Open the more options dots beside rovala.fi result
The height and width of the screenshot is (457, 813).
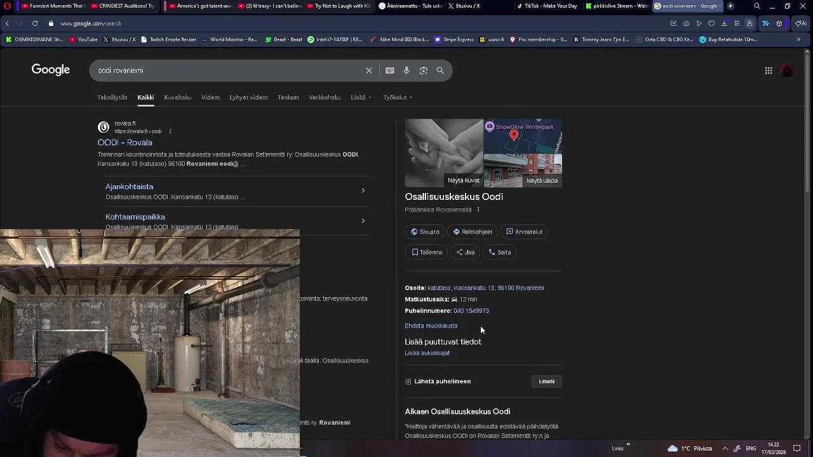[170, 131]
